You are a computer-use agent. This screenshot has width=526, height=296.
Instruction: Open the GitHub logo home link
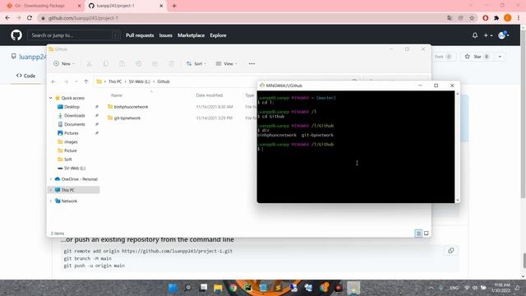point(16,35)
